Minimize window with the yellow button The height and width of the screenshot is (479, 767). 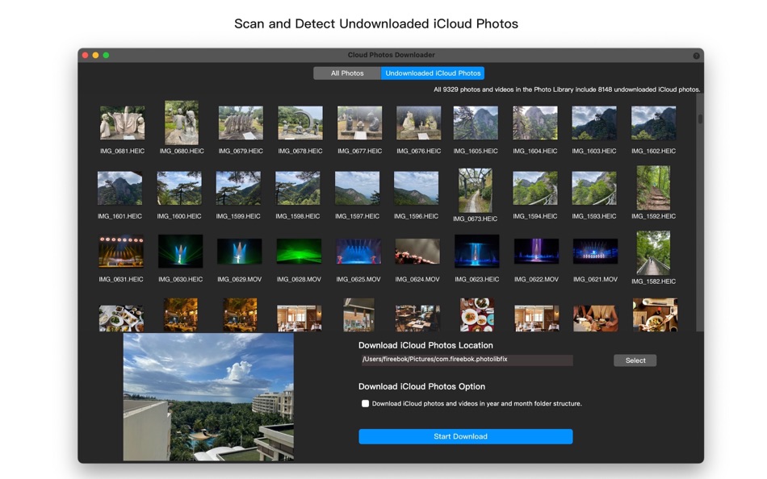tap(95, 55)
